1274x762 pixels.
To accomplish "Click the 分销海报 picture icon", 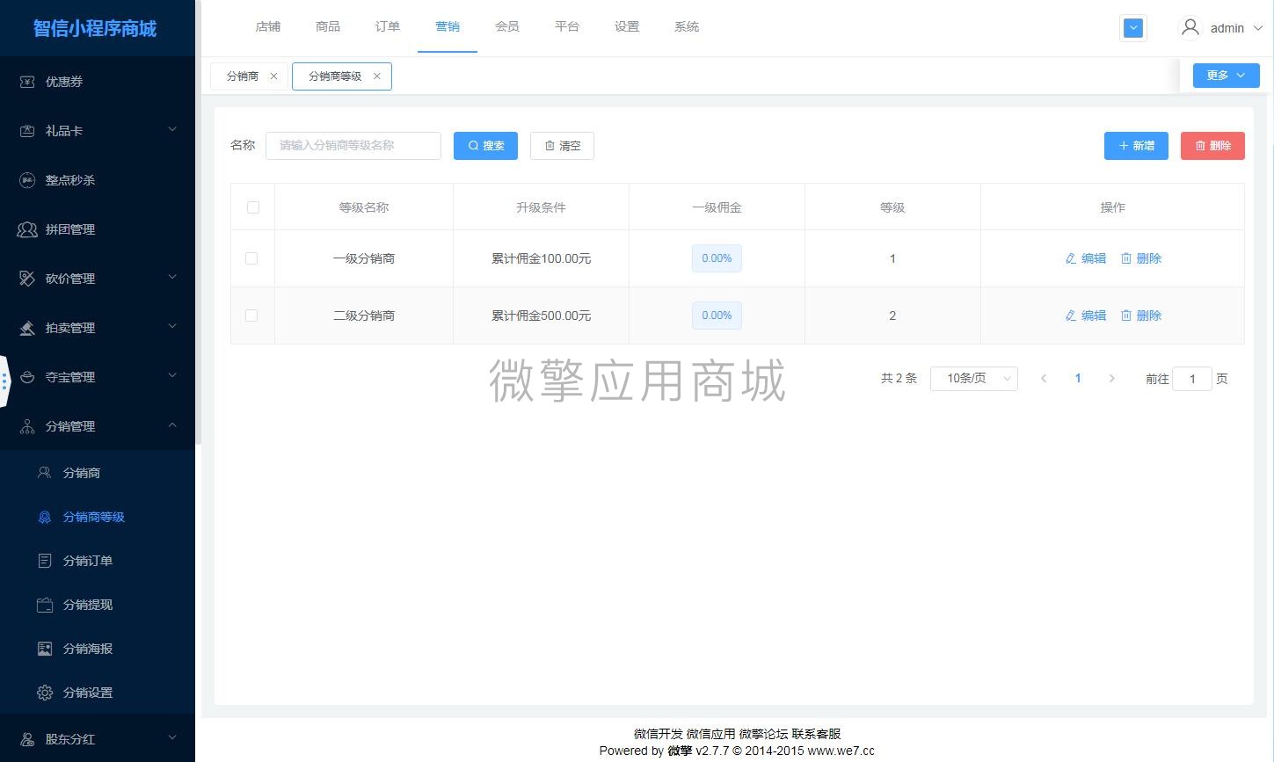I will [x=45, y=649].
